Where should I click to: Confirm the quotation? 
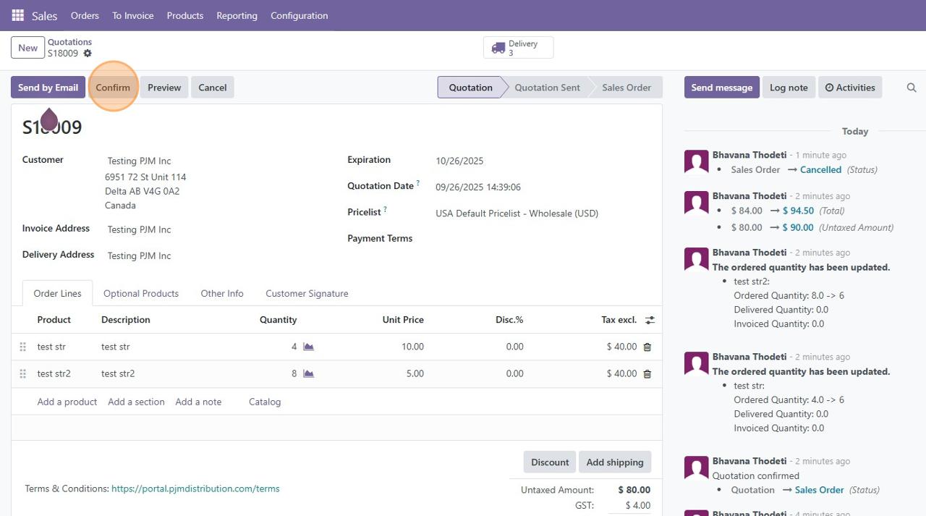click(x=113, y=88)
